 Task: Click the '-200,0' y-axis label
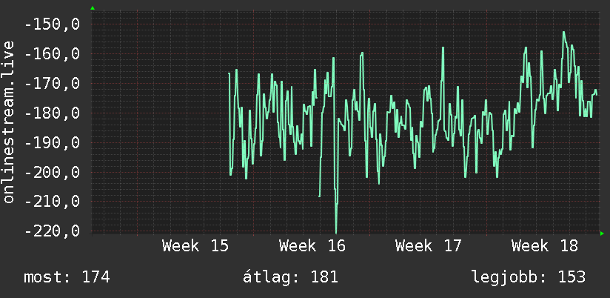pos(52,172)
